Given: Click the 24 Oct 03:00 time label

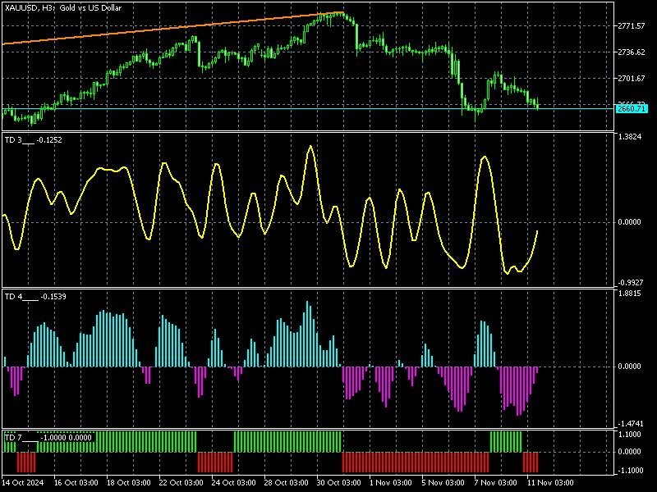Looking at the screenshot, I should tap(234, 482).
